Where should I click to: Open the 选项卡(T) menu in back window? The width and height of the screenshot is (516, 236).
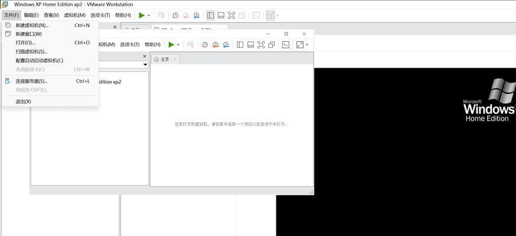pyautogui.click(x=100, y=15)
